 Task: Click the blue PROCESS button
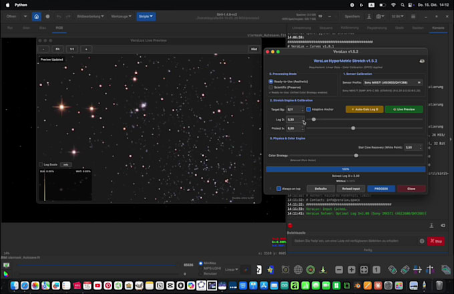click(381, 188)
